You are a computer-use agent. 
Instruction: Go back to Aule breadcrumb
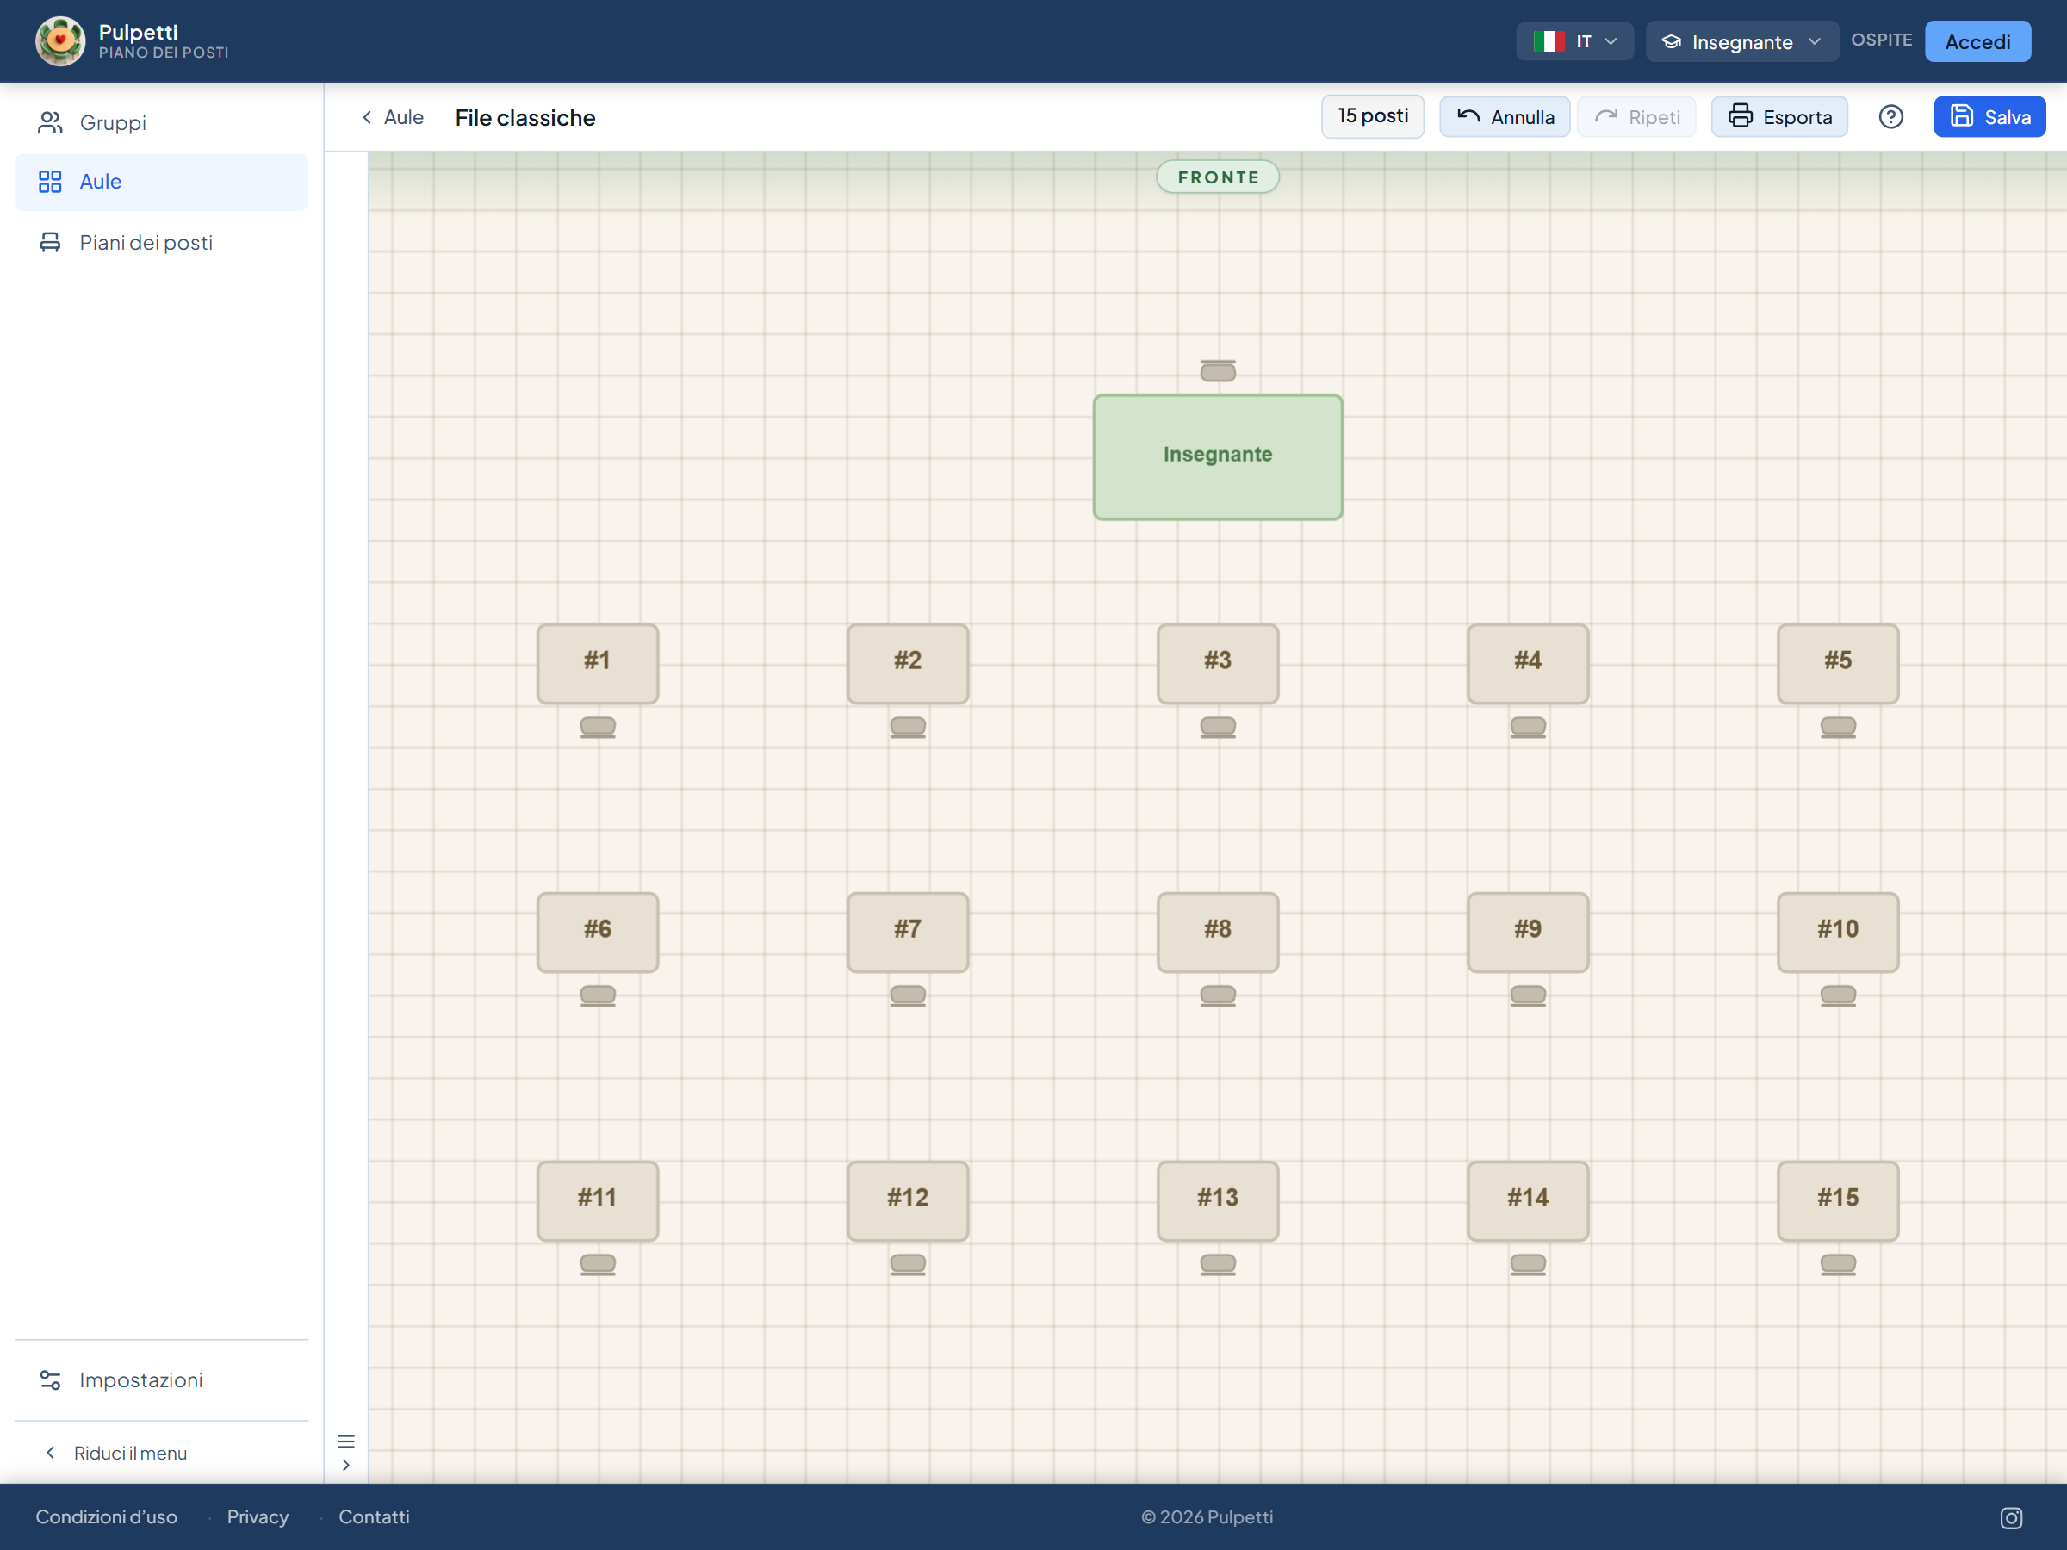tap(393, 117)
